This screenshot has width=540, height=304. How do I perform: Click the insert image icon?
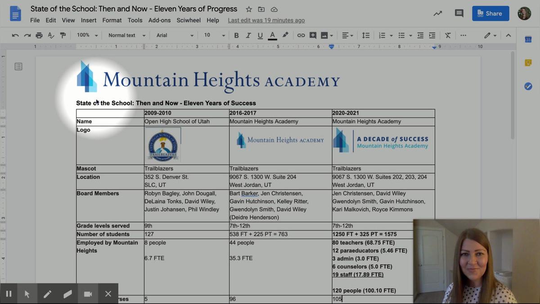pyautogui.click(x=324, y=35)
